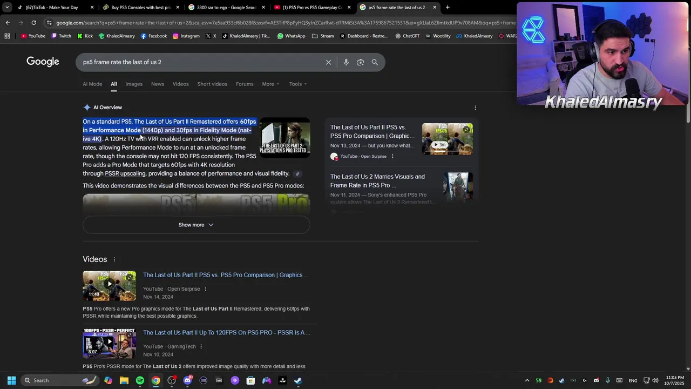Open Last of Us PS5 vs PS5 Pro video link
The image size is (691, 389).
(x=226, y=275)
